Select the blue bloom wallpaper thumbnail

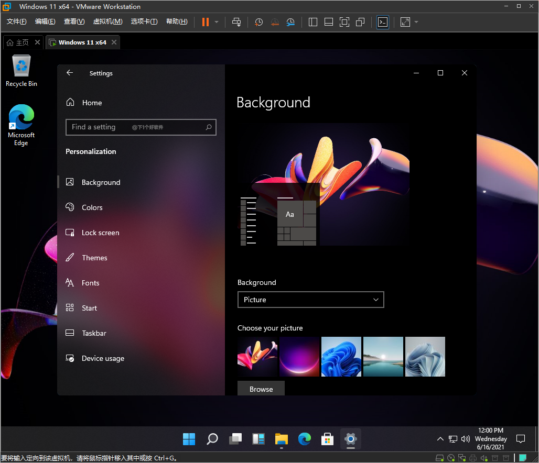(x=341, y=357)
